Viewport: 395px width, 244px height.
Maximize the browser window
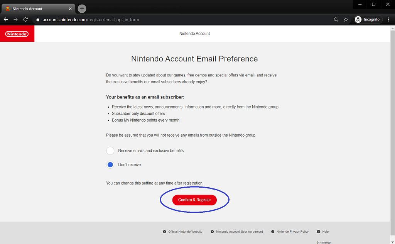coord(374,4)
